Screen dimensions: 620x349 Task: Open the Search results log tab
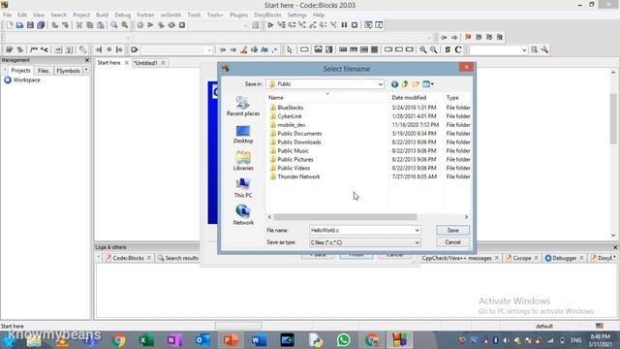point(181,258)
